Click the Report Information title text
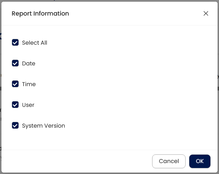The height and width of the screenshot is (174, 219). coord(40,14)
